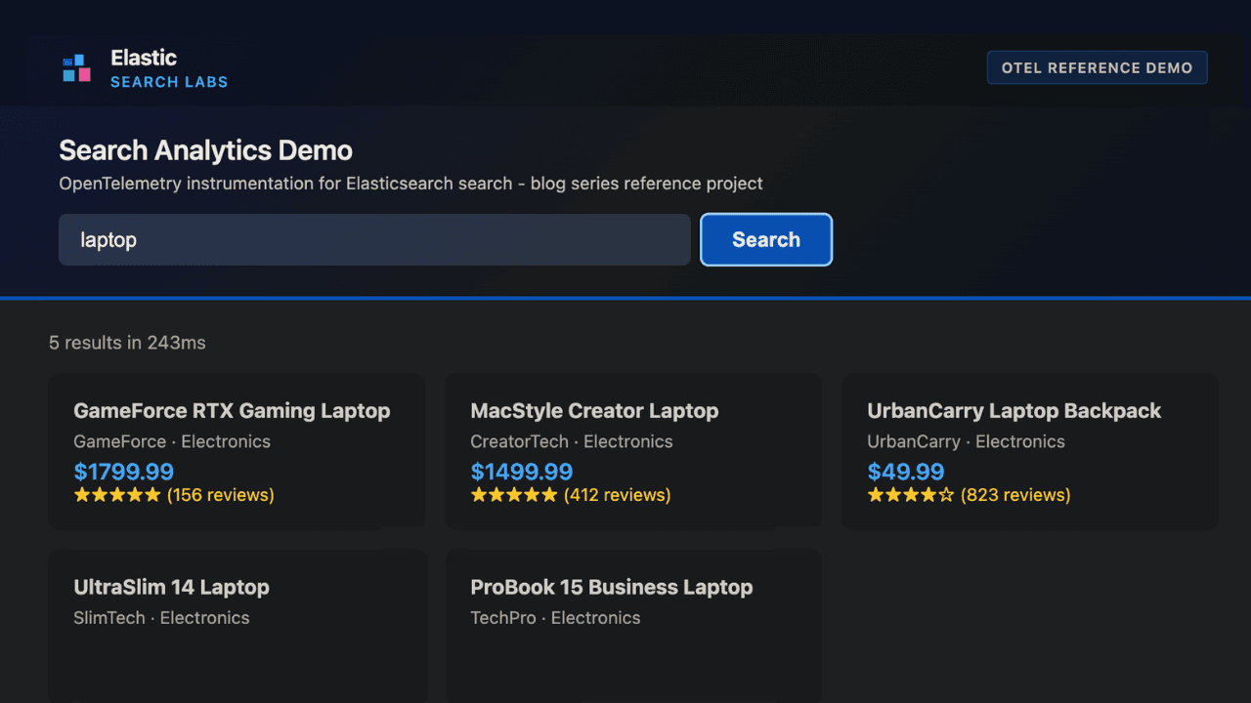Click the SEARCH LABS subtitle text

pyautogui.click(x=169, y=82)
